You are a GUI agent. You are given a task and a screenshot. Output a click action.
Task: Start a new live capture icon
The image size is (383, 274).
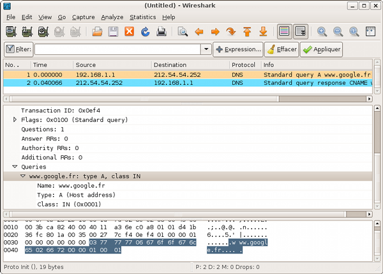(x=43, y=32)
